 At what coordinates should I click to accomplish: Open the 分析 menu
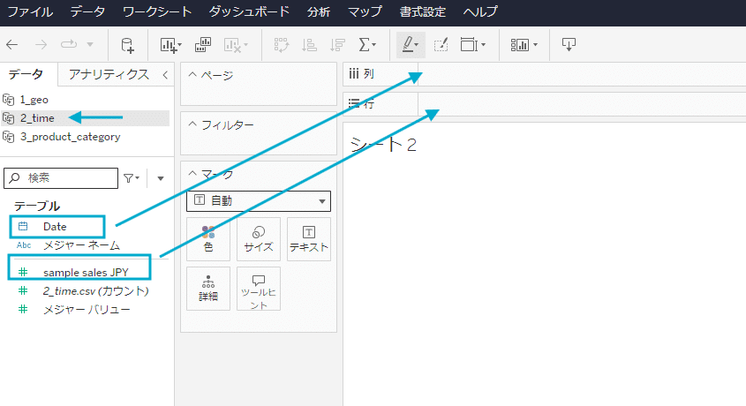tap(319, 11)
